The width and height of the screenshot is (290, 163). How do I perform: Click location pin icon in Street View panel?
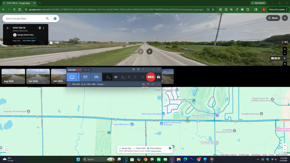point(40,28)
